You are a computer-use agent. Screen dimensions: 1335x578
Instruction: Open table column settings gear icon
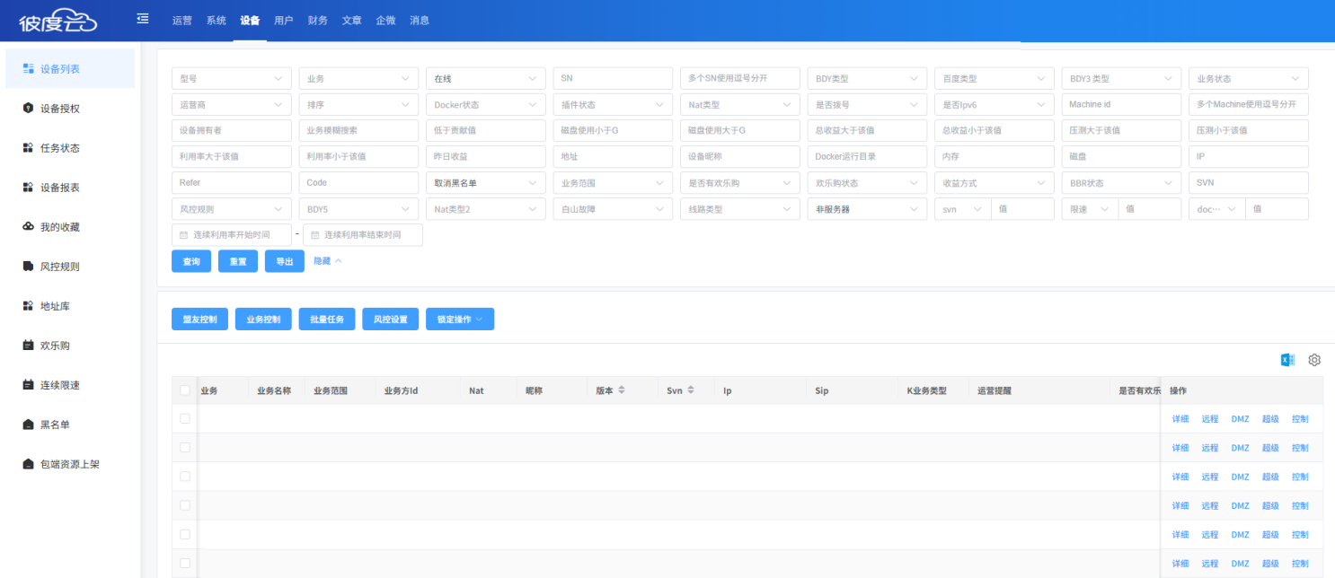click(x=1314, y=360)
